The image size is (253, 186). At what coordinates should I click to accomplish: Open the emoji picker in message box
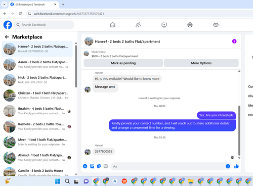228,166
